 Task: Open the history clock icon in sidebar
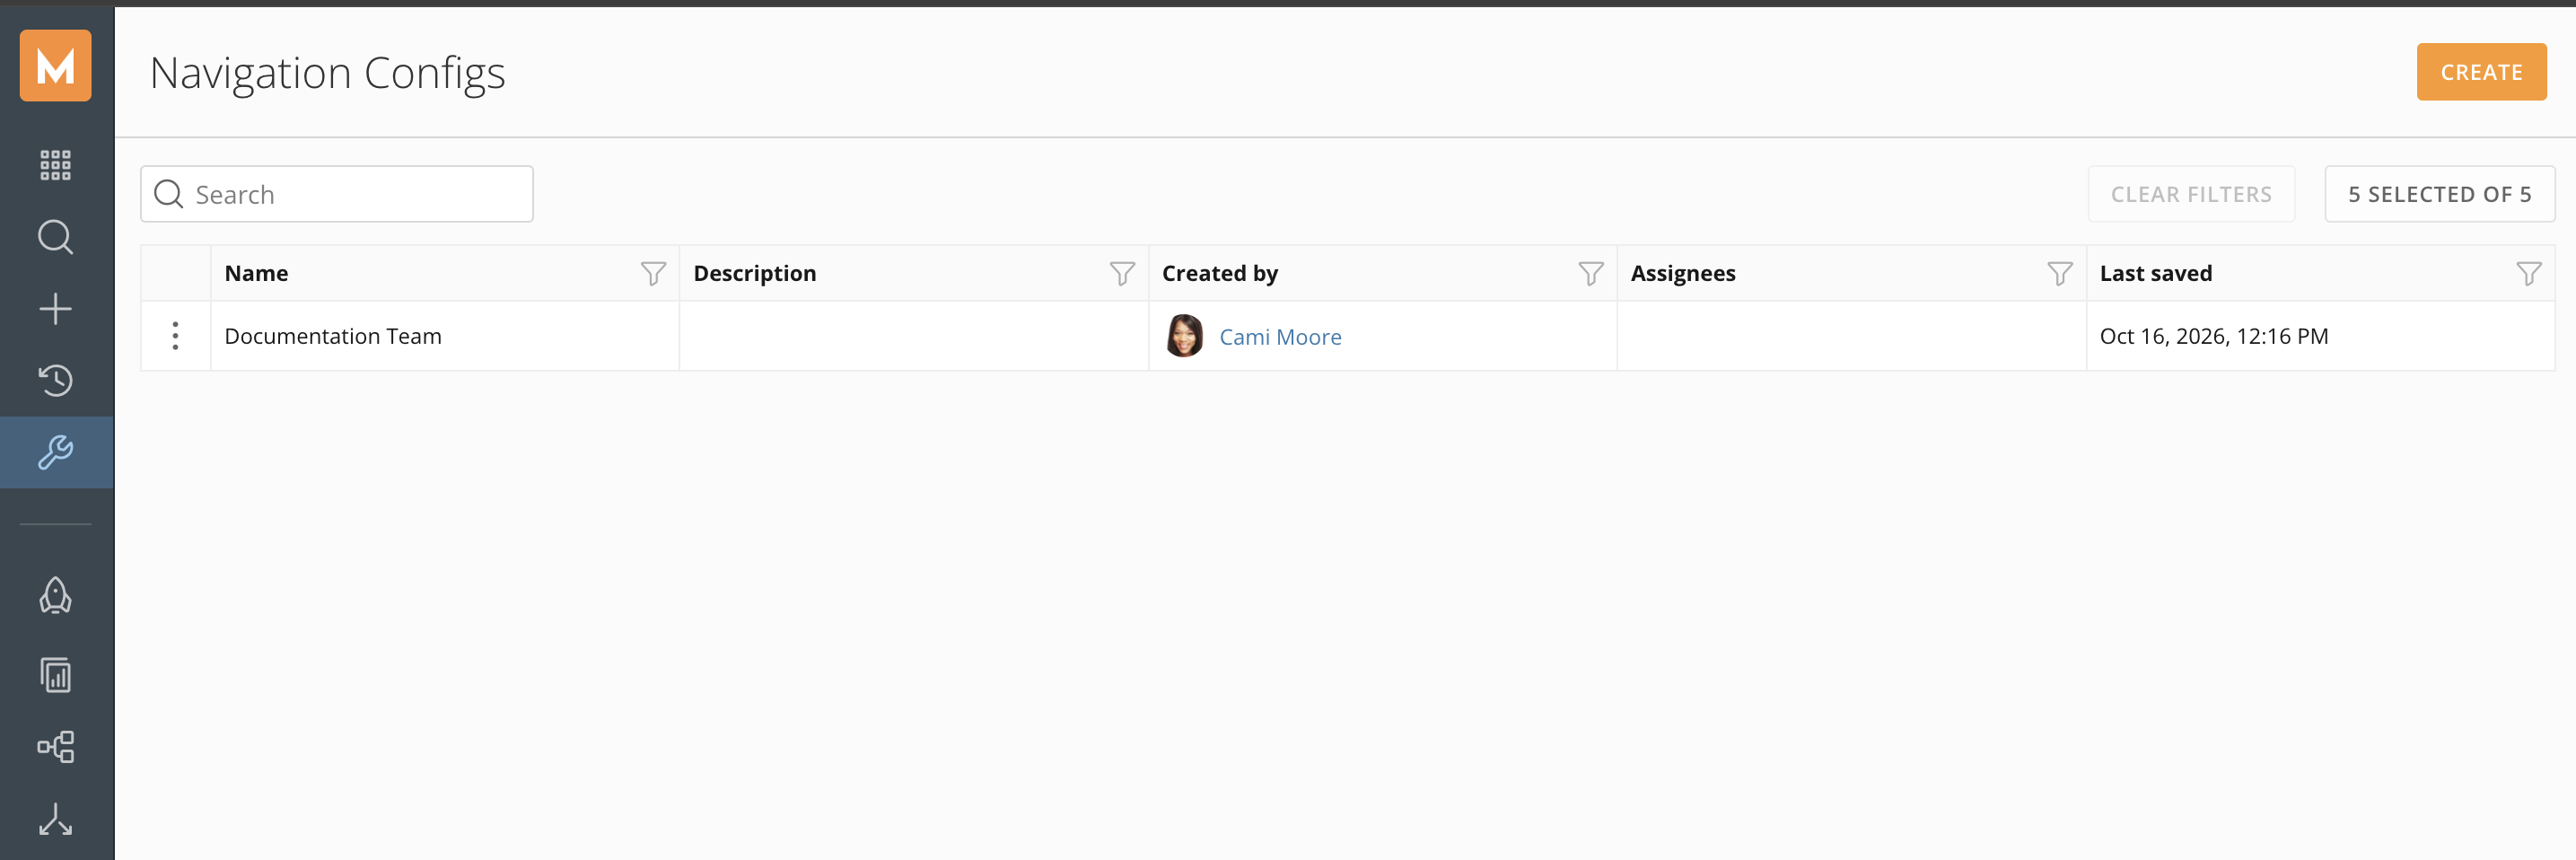pyautogui.click(x=56, y=380)
